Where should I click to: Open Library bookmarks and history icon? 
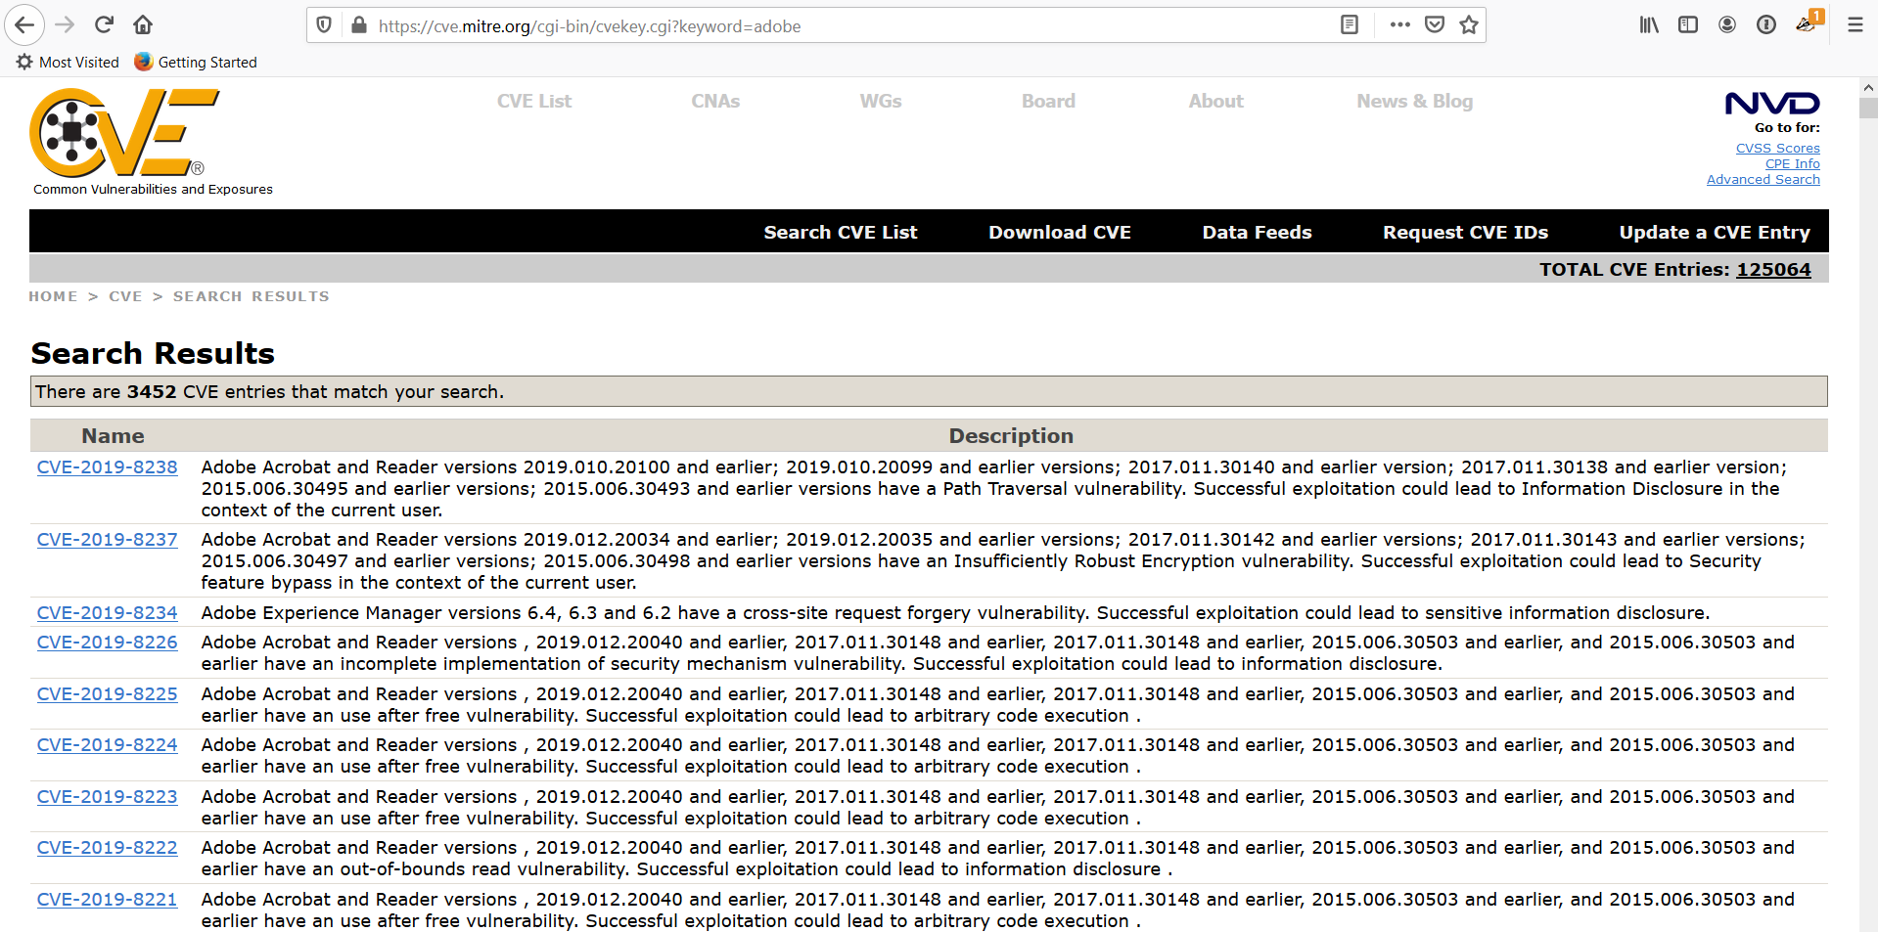1649,25
